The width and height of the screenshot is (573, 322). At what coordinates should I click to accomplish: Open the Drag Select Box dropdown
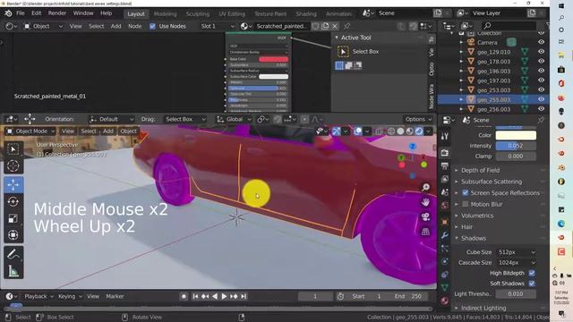coord(185,119)
